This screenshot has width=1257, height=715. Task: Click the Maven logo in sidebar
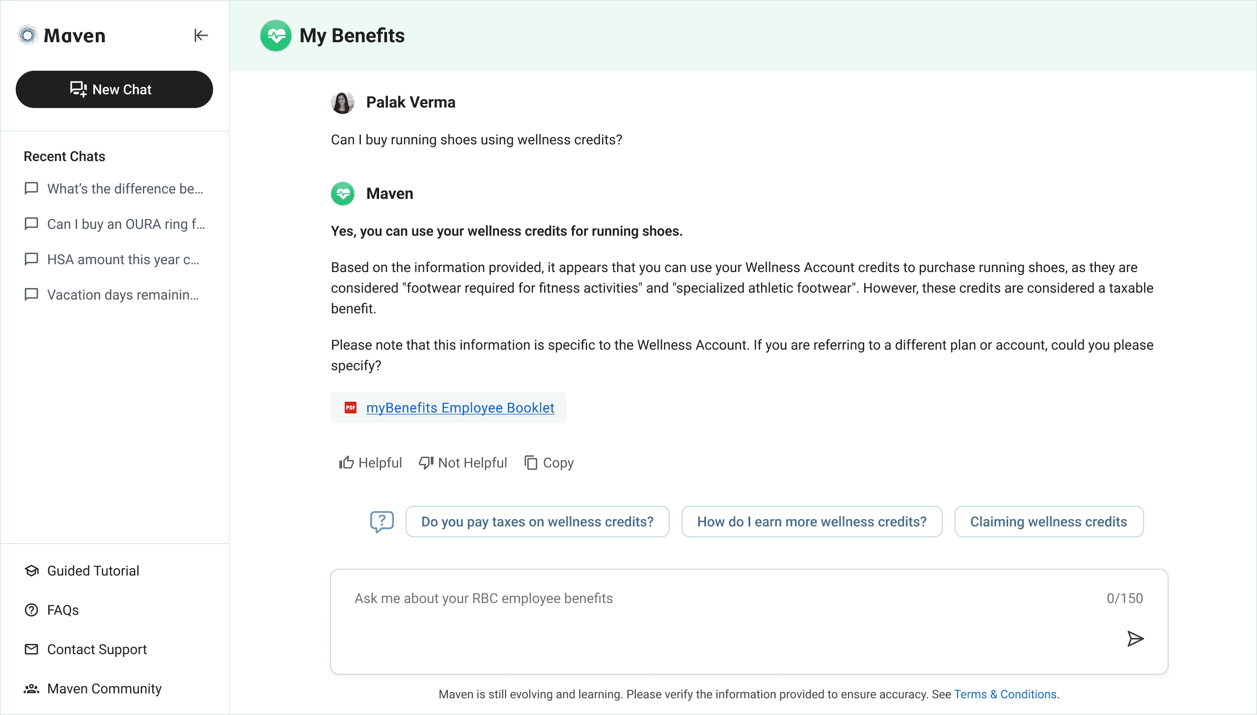tap(28, 35)
